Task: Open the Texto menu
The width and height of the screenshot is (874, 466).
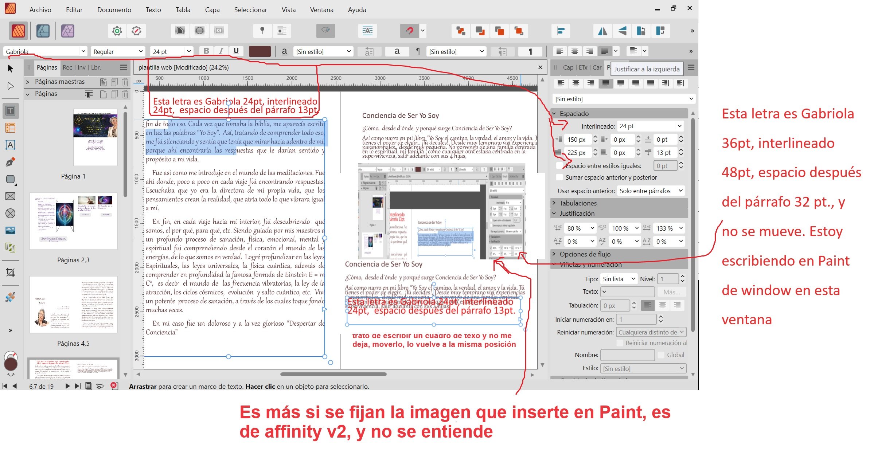Action: tap(153, 10)
